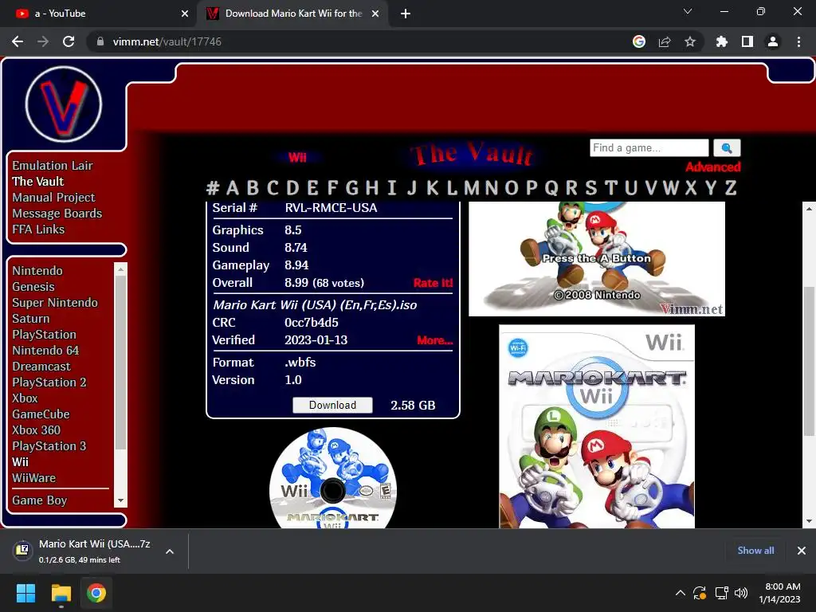Click page scrollbar down arrow

809,521
